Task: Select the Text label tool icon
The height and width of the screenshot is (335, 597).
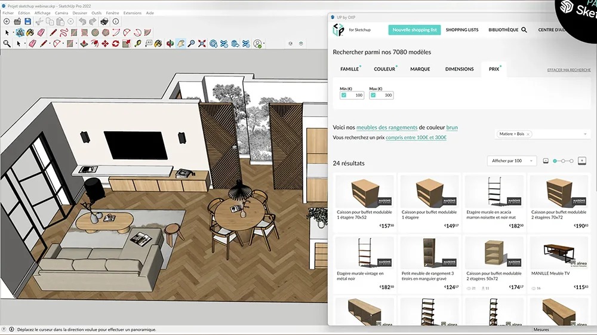Action: [148, 44]
